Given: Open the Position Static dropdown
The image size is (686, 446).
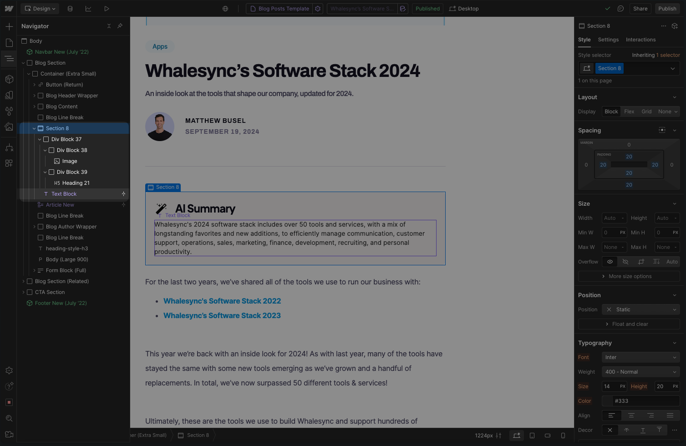Looking at the screenshot, I should pyautogui.click(x=640, y=309).
